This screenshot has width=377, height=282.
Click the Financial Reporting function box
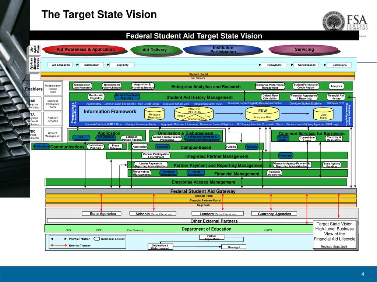274,173
